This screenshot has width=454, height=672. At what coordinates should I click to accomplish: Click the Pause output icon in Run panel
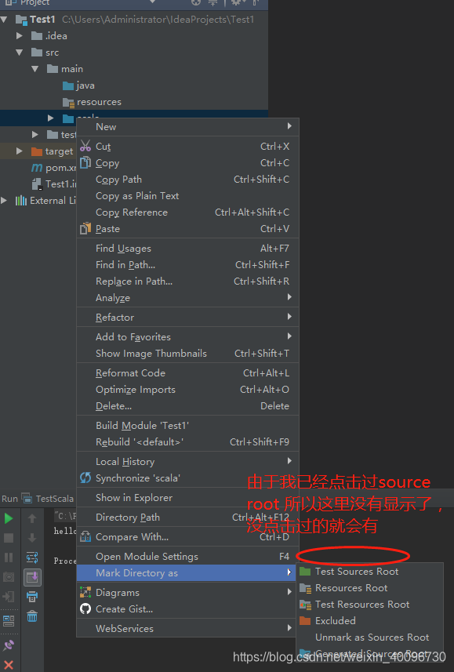pyautogui.click(x=9, y=558)
